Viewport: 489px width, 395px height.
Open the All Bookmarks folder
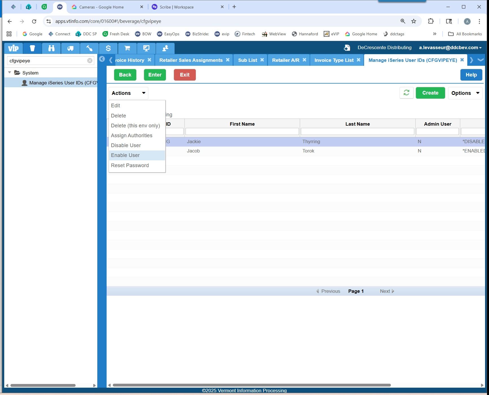click(465, 34)
